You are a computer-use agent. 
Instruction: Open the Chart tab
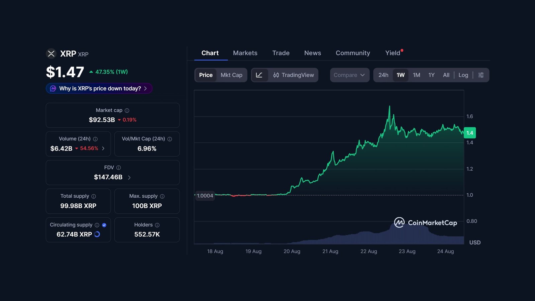[x=210, y=53]
